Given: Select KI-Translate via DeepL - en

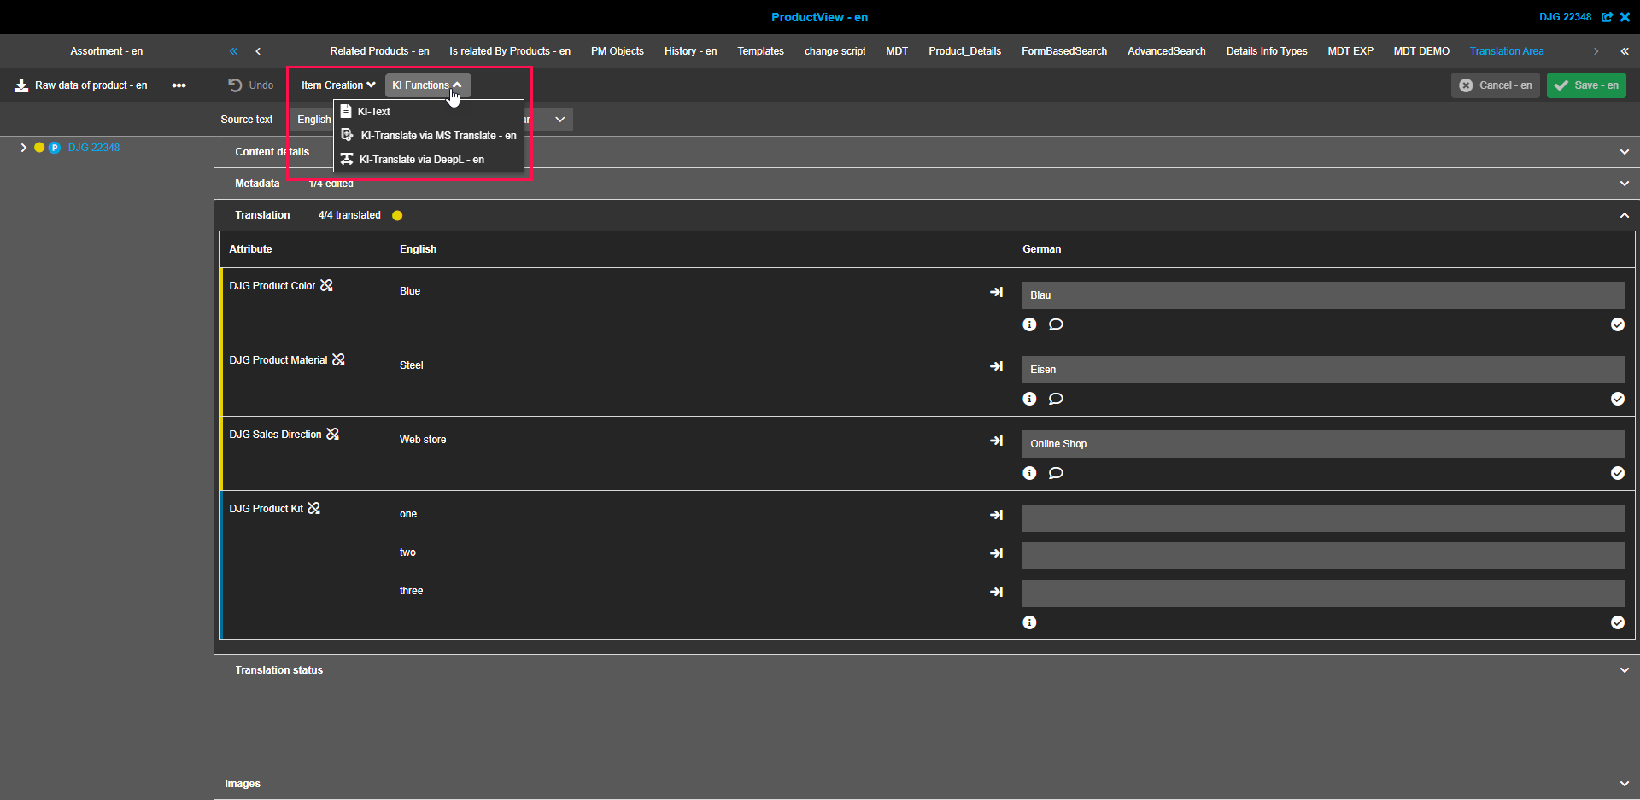Looking at the screenshot, I should [x=421, y=160].
